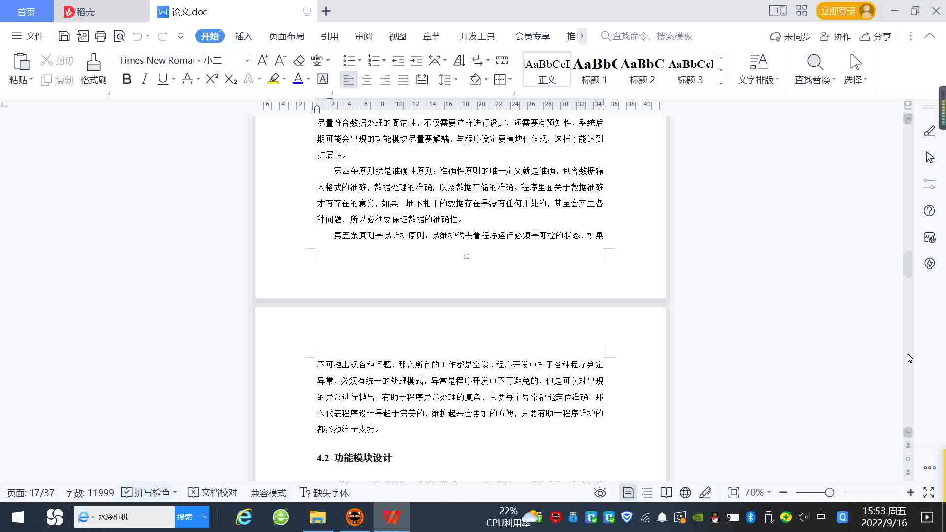Click the Save icon
Screen dimensions: 946x532
point(64,36)
